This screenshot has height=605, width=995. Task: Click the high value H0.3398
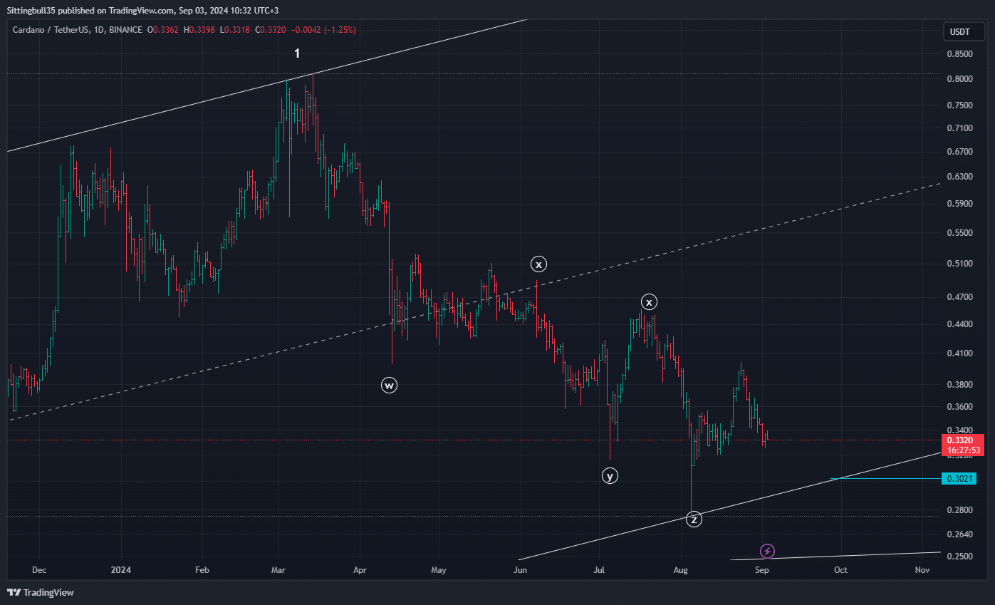pyautogui.click(x=199, y=30)
